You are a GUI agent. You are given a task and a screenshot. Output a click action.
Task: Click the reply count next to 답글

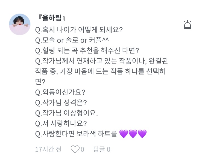tap(109, 149)
